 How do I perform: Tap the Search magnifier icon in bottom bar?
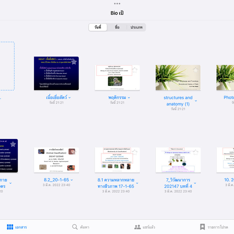(75, 227)
